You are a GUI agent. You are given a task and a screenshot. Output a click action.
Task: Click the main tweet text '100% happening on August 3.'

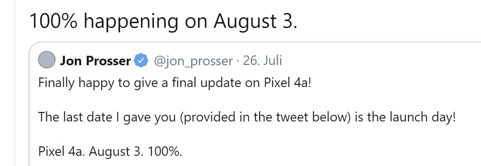point(163,21)
